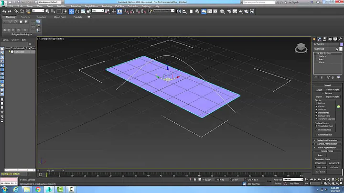This screenshot has height=193, width=344.
Task: Toggle the Lattices display checkbox
Action: pos(317,103)
